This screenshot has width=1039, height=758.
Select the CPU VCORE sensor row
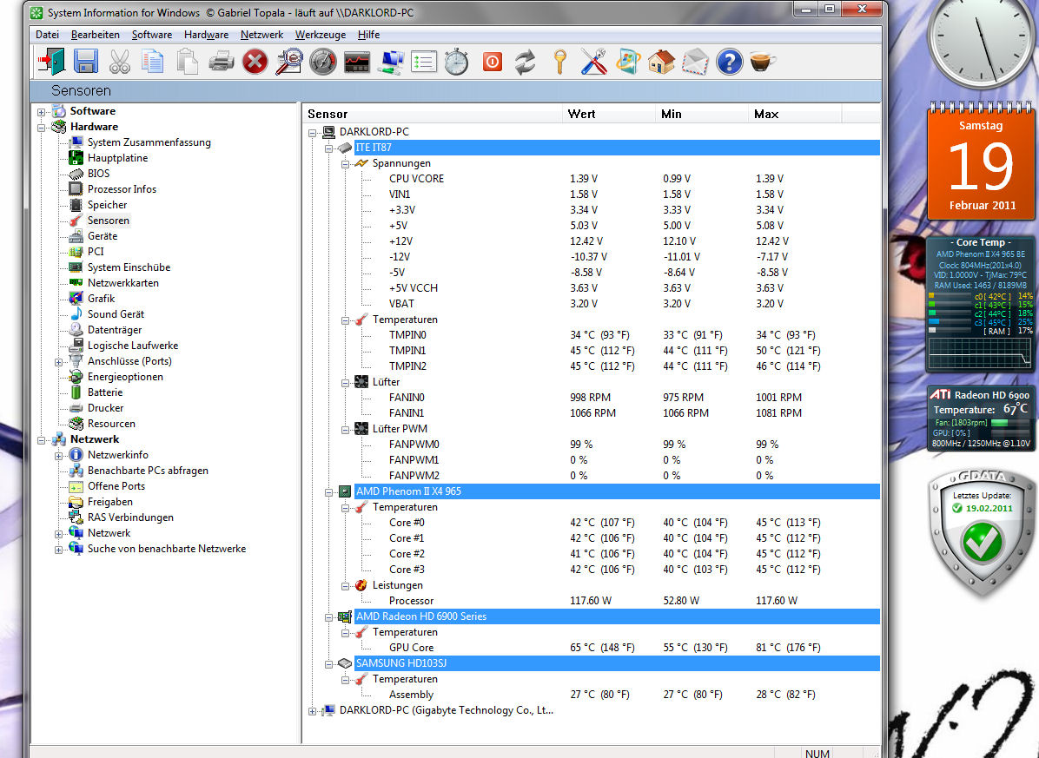coord(416,179)
